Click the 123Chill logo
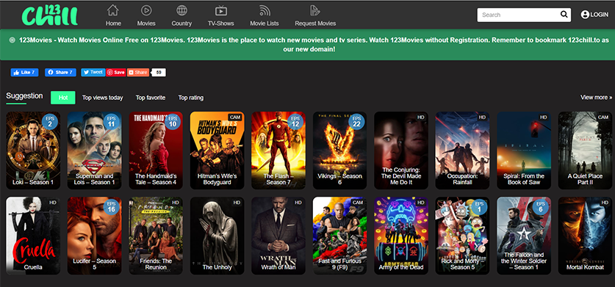The height and width of the screenshot is (287, 615). point(50,15)
